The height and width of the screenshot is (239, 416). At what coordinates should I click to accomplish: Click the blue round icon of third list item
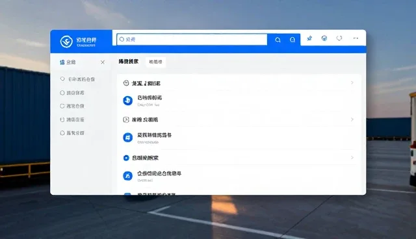pos(127,176)
